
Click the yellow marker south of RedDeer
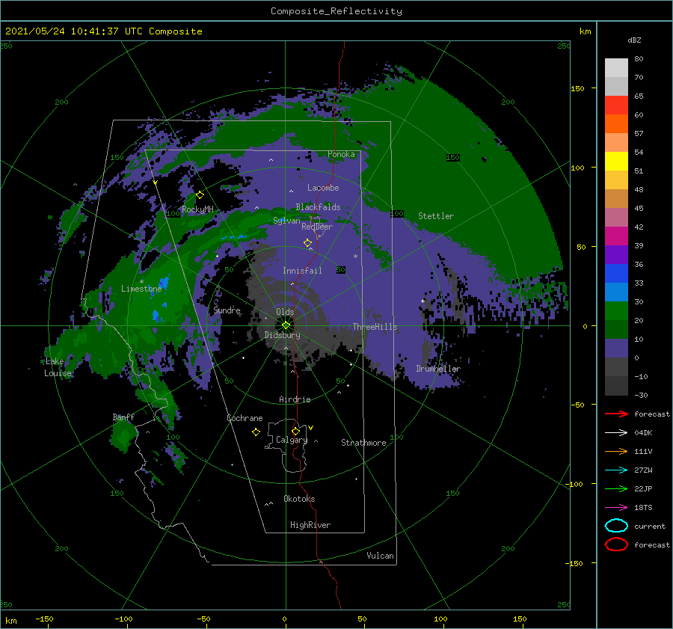click(x=308, y=243)
